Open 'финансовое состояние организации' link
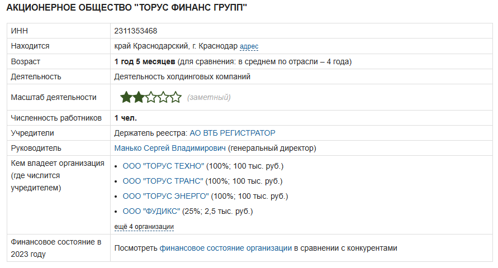The image size is (498, 268). coord(225,248)
